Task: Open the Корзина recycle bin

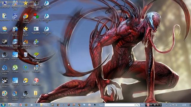Action: (x=26, y=56)
